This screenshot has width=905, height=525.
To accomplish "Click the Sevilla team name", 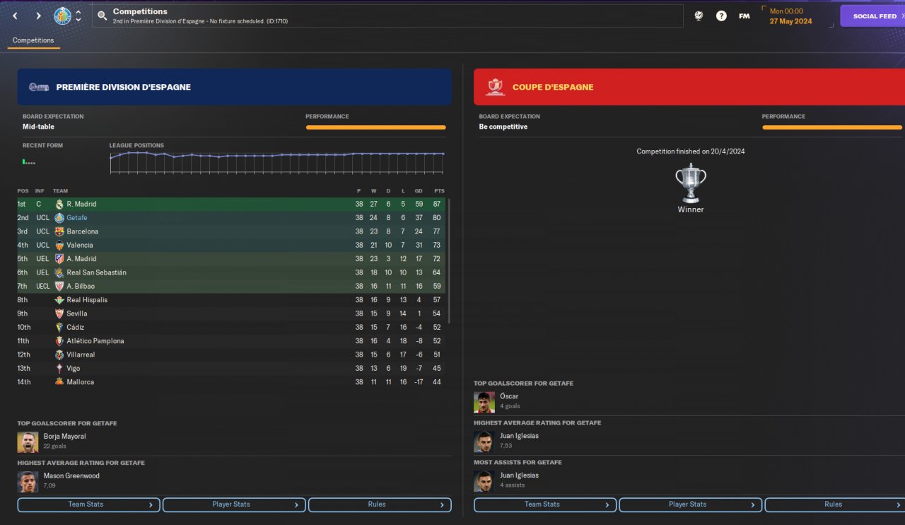I will [x=76, y=313].
